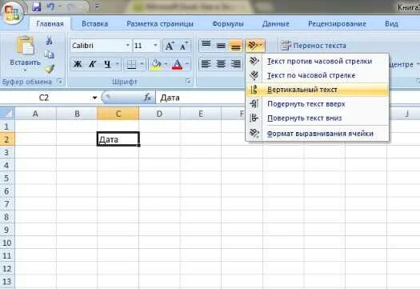Open the customize quick access toolbar dropdown
The height and width of the screenshot is (289, 420).
tap(98, 6)
